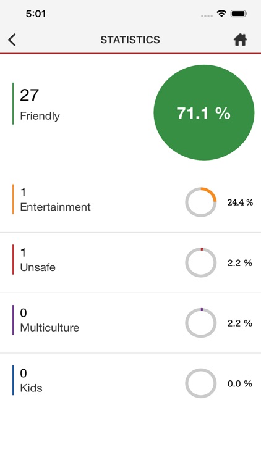Screen dimensions: 261x463
Task: Open the Entertainment statistics row
Action: click(130, 202)
